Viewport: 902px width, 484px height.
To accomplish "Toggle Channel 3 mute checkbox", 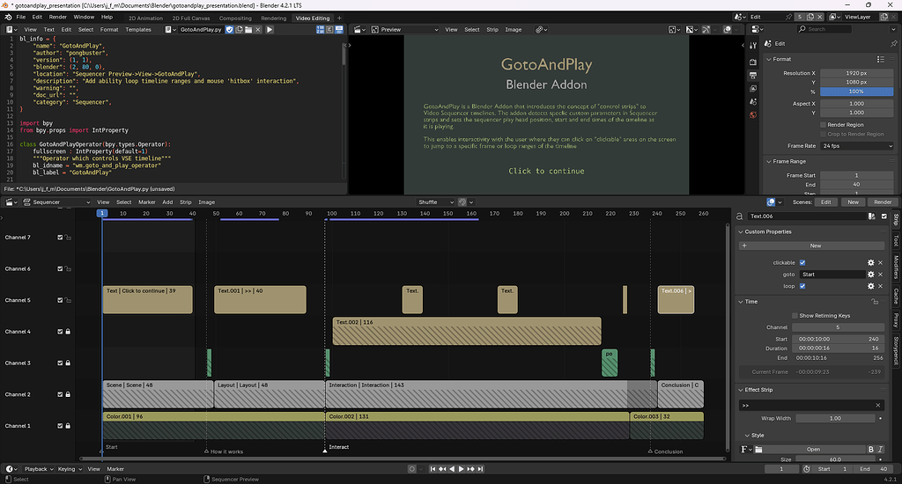I will 60,363.
